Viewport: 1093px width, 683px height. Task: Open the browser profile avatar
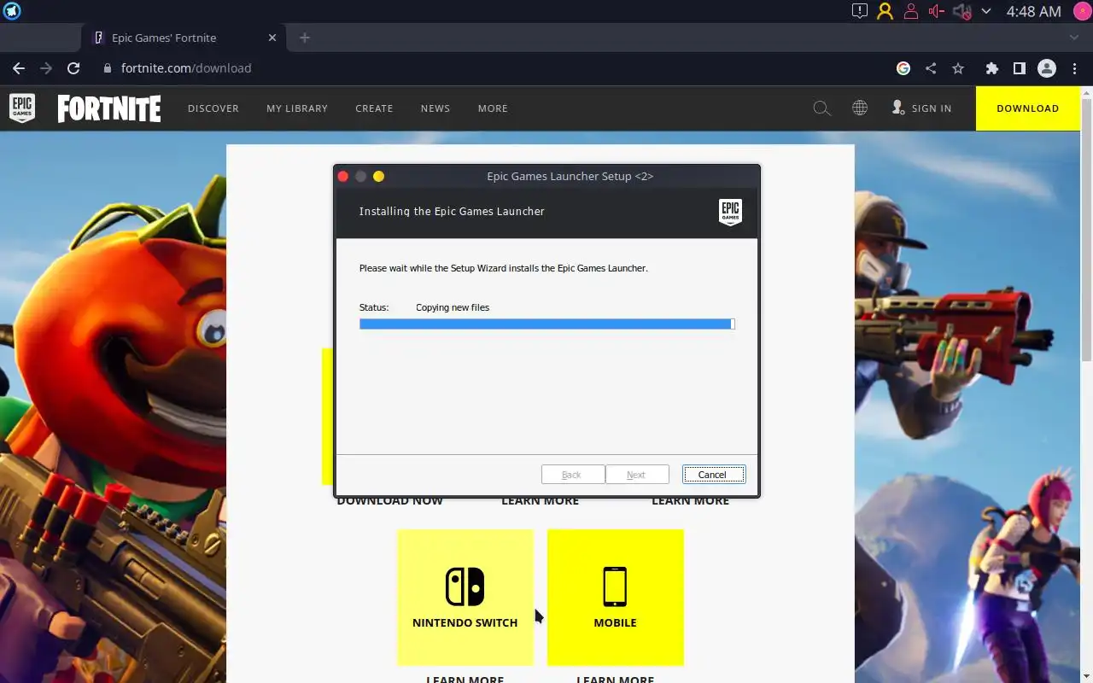coord(1047,68)
